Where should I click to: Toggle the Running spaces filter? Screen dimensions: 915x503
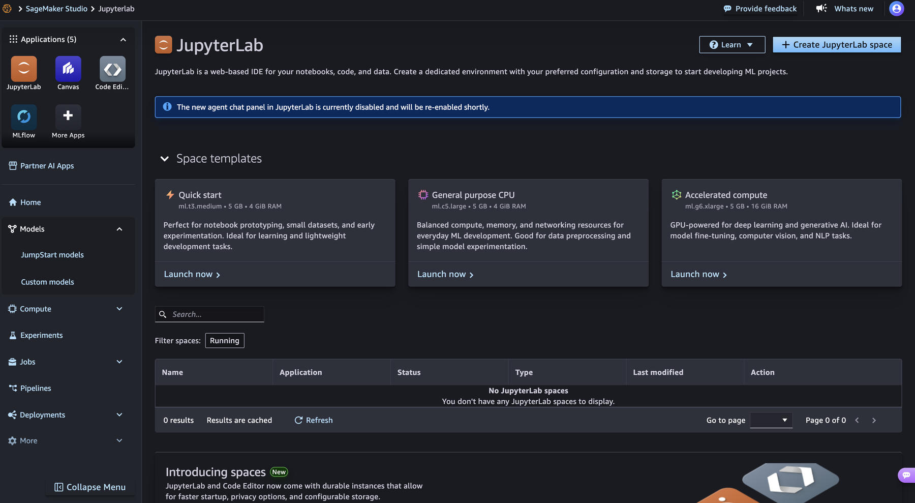225,341
